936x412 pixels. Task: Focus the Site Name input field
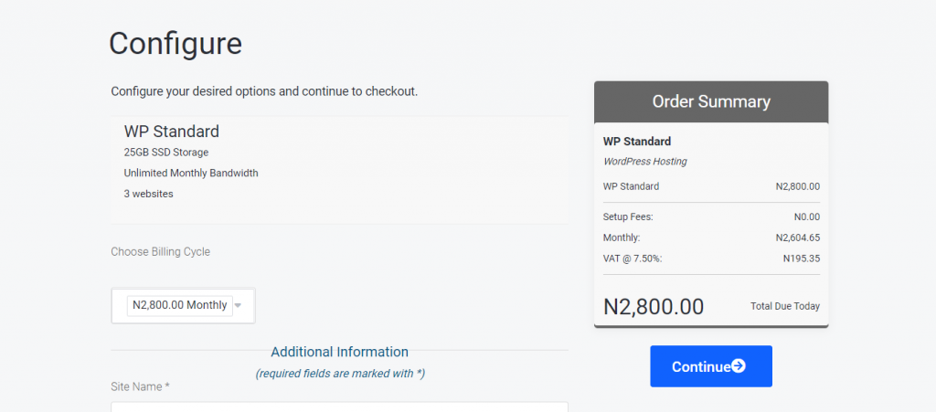[x=339, y=407]
